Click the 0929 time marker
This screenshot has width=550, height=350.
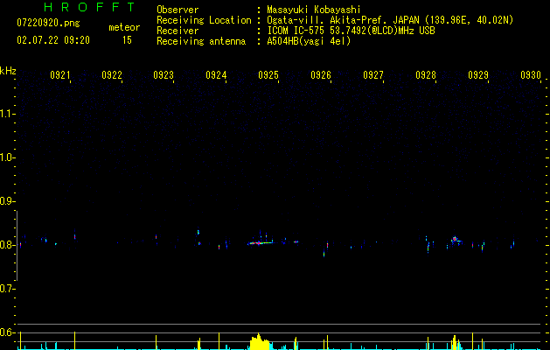(478, 75)
